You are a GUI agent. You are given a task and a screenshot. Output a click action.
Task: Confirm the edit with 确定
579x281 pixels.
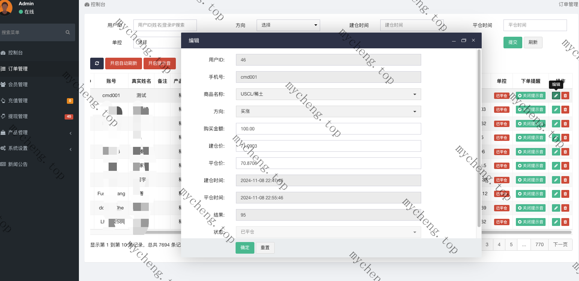pos(245,248)
